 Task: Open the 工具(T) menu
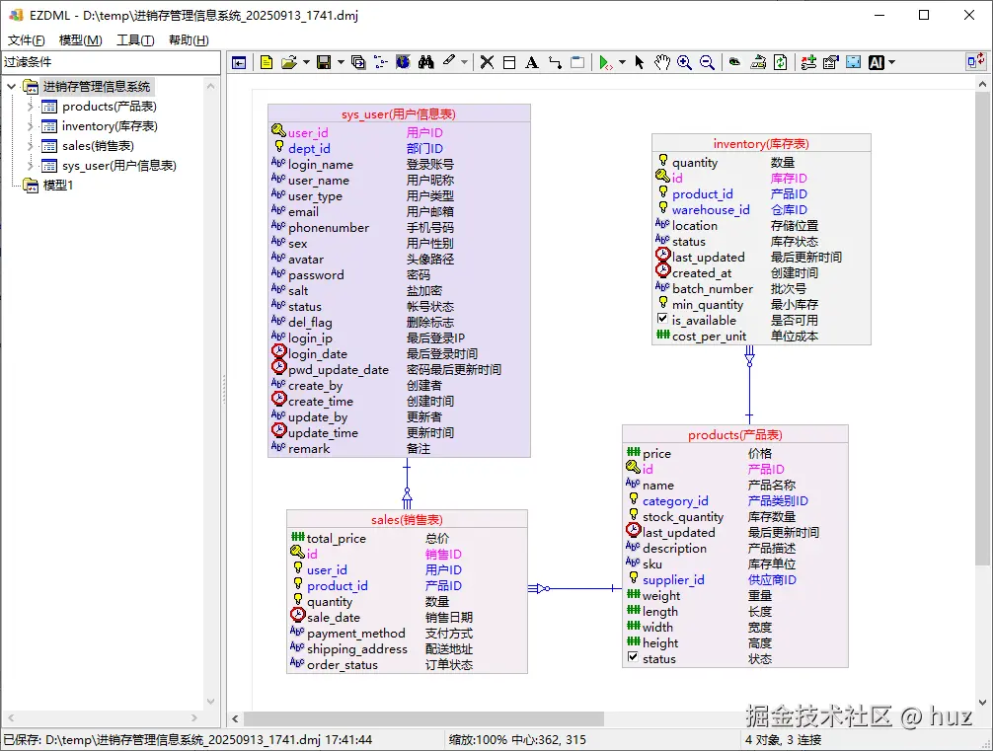point(135,39)
